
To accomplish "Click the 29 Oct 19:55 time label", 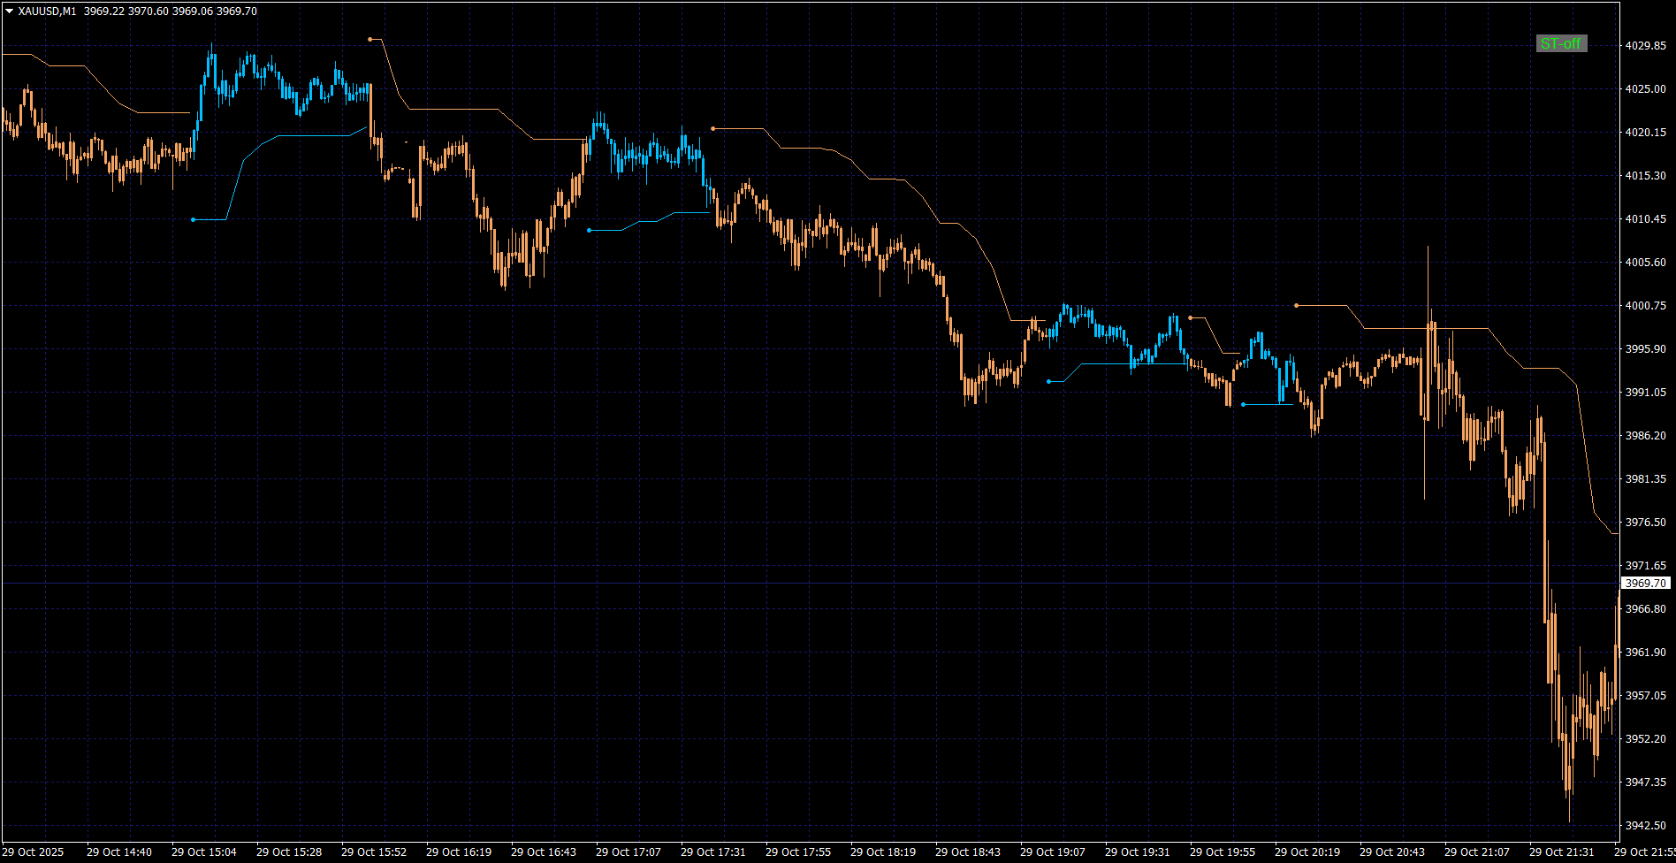I will click(x=1223, y=852).
